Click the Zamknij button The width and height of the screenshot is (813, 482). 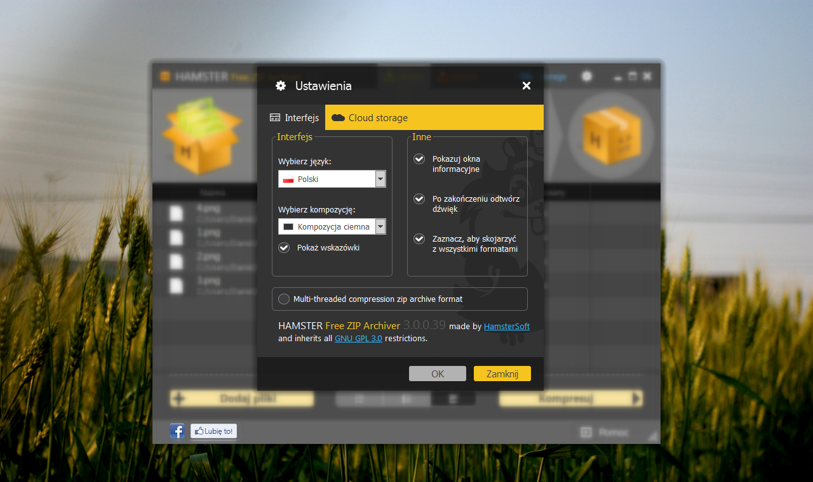pyautogui.click(x=502, y=374)
